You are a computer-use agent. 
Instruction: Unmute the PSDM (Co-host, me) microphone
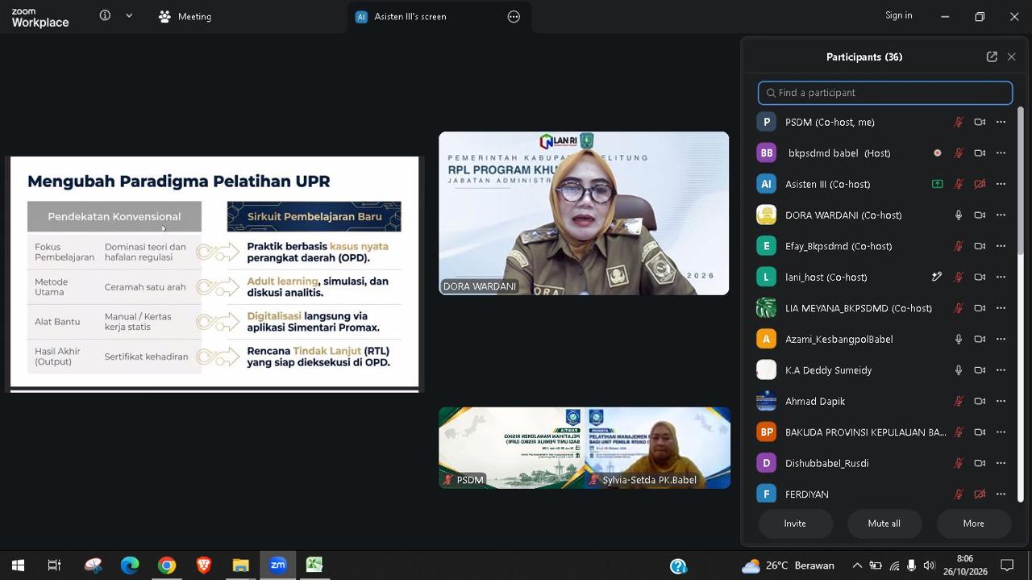[x=959, y=122]
